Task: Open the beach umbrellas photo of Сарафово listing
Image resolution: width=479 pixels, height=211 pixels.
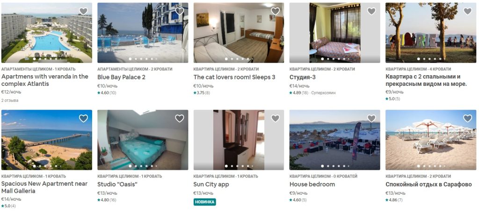Action: tap(431, 140)
